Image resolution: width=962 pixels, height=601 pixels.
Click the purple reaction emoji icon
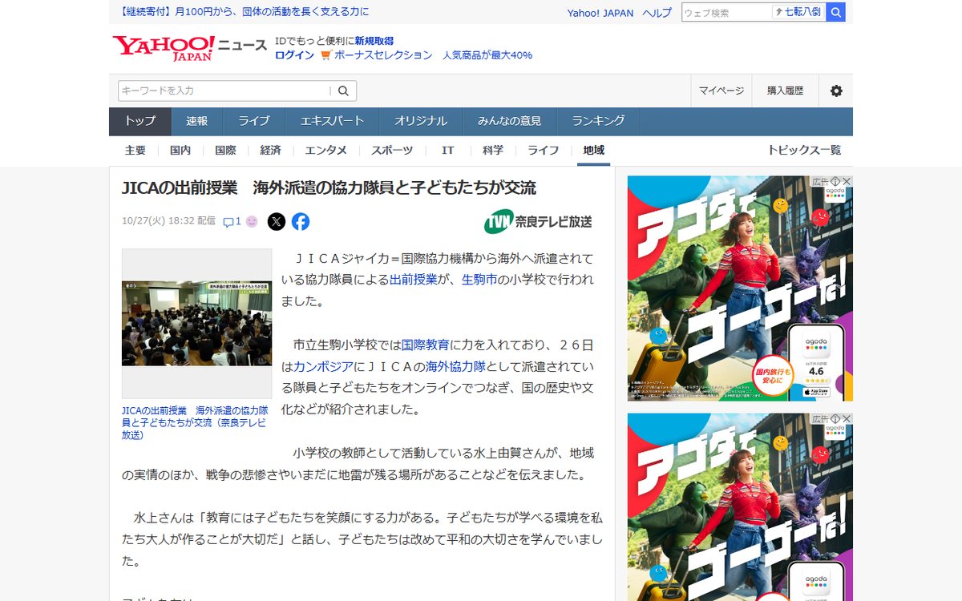tap(252, 222)
